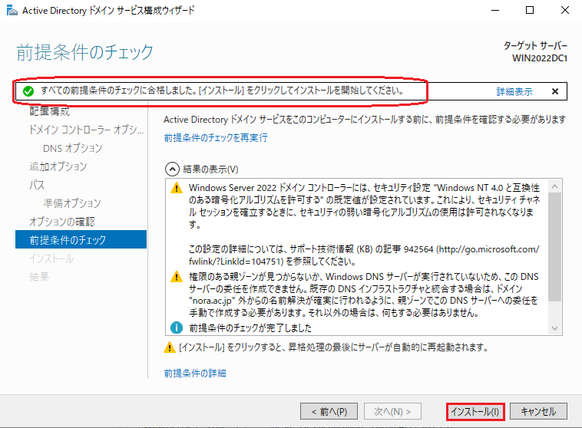Screen dimensions: 582x428
Task: Maximize the wizard window
Action: click(530, 10)
